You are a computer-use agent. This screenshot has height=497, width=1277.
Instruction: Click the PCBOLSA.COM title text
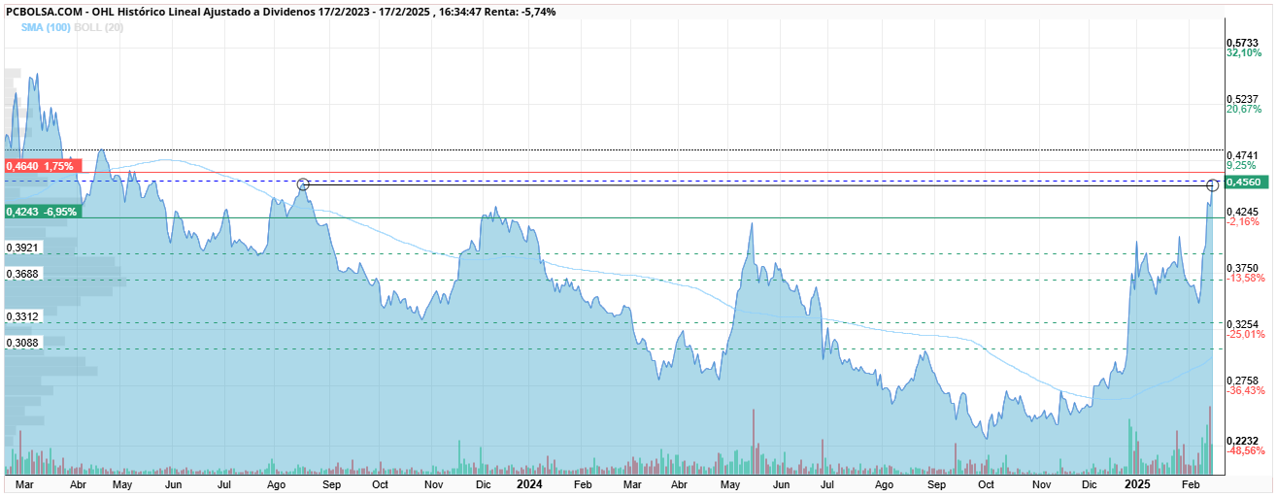(44, 11)
